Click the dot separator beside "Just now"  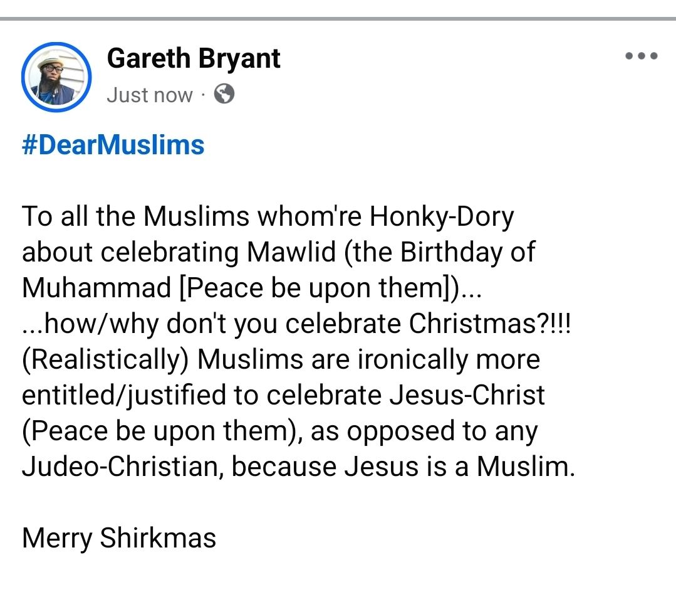[x=203, y=95]
